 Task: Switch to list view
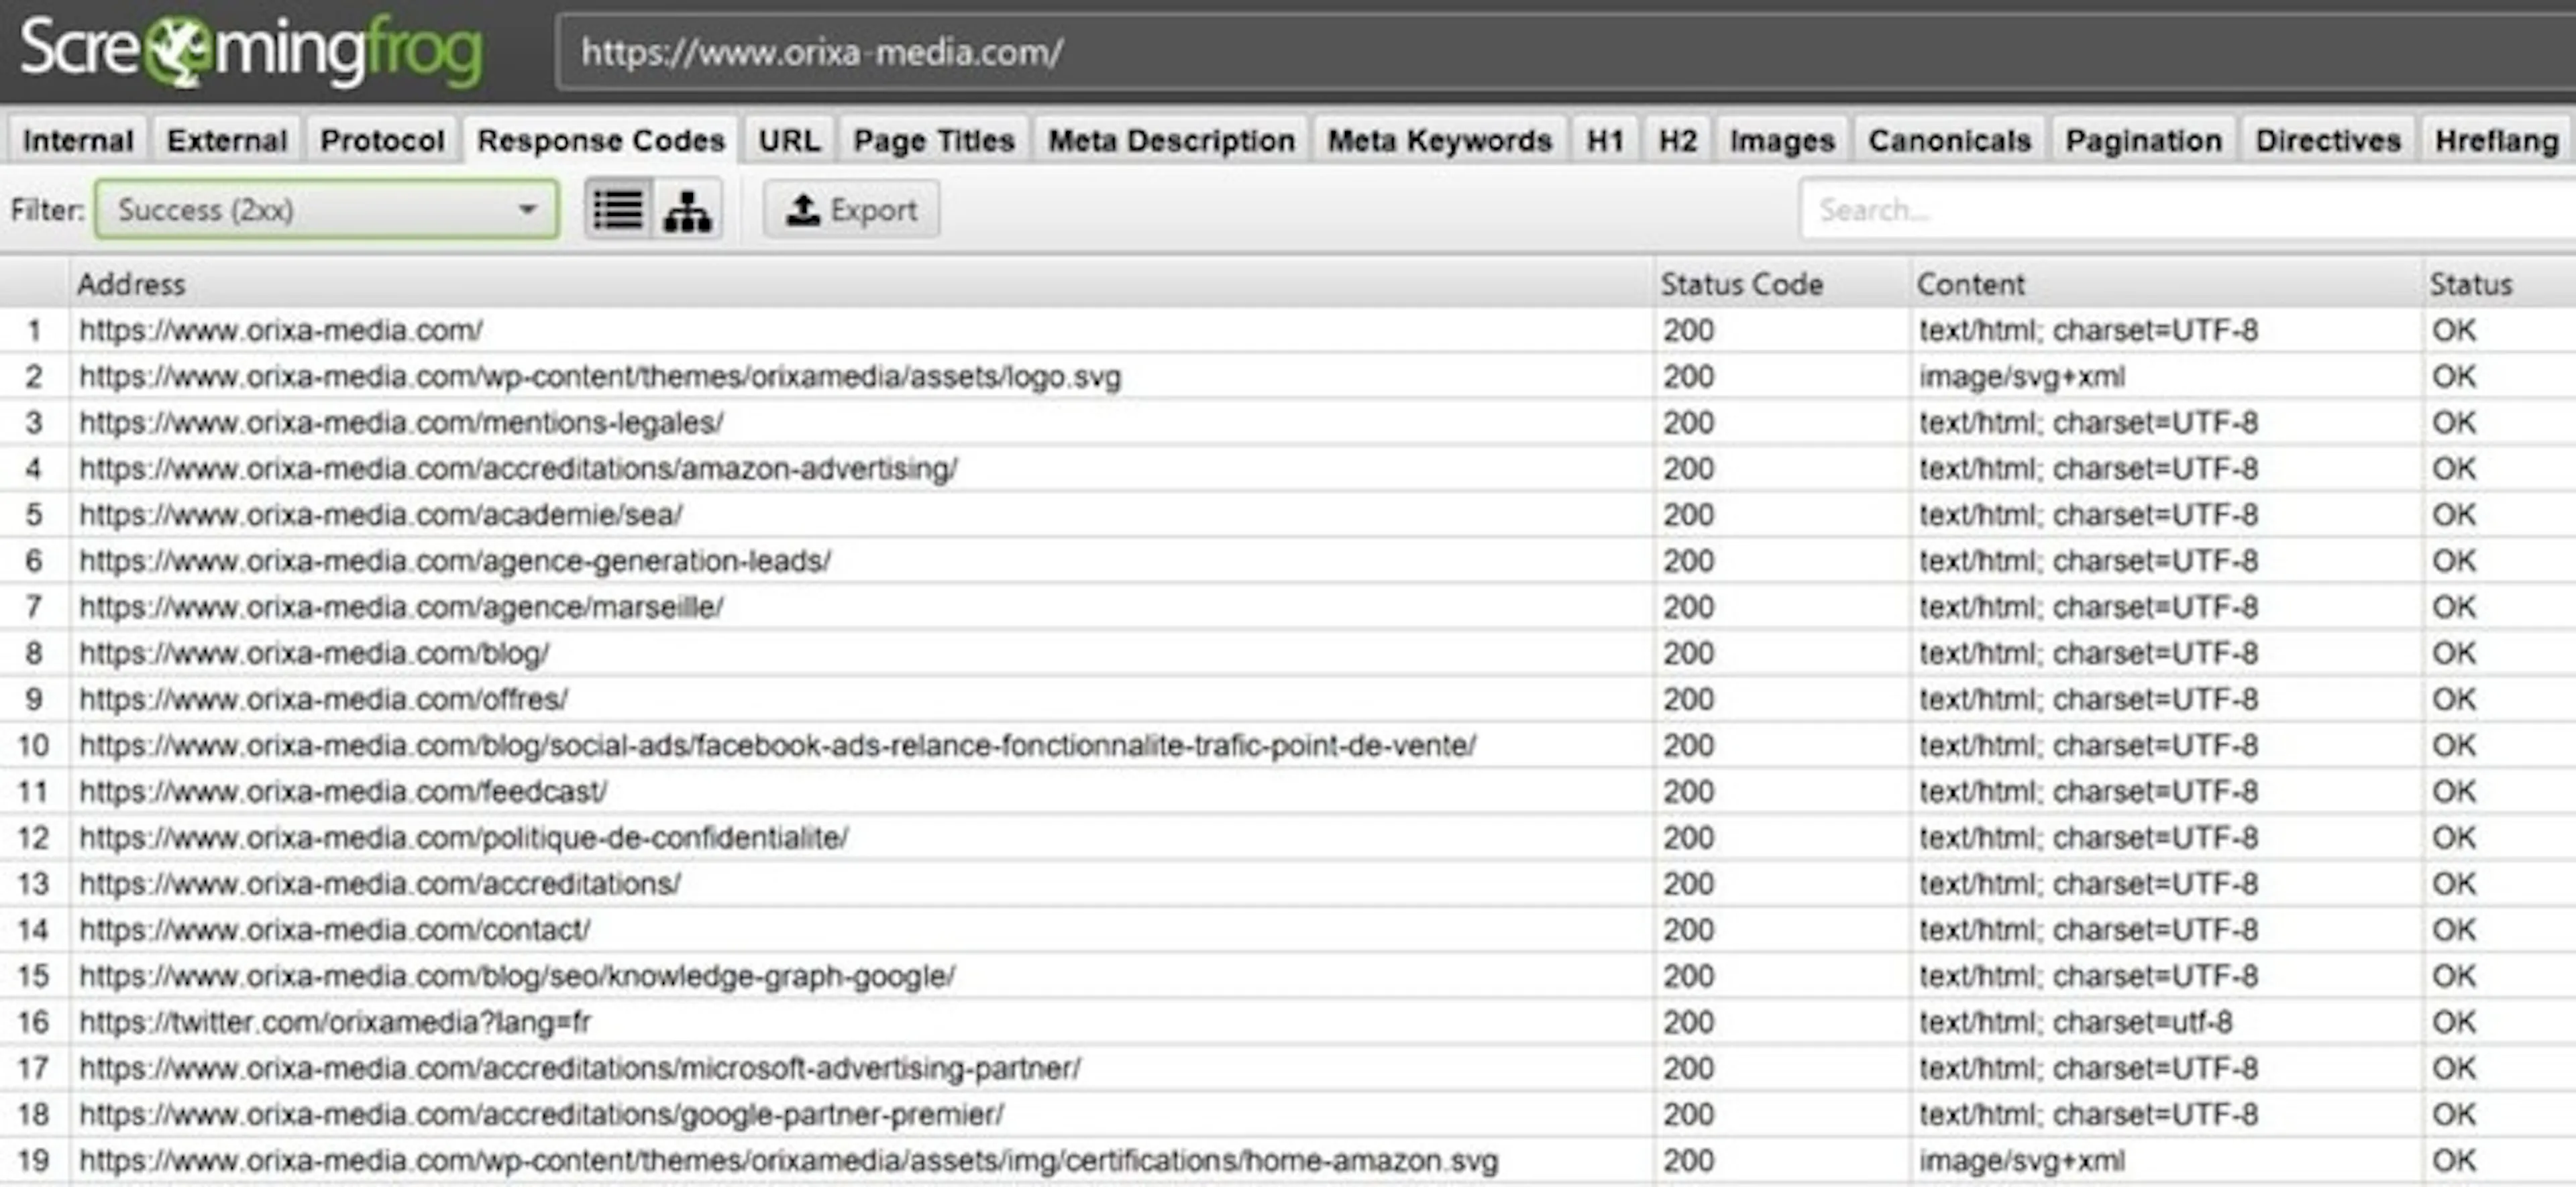click(617, 209)
